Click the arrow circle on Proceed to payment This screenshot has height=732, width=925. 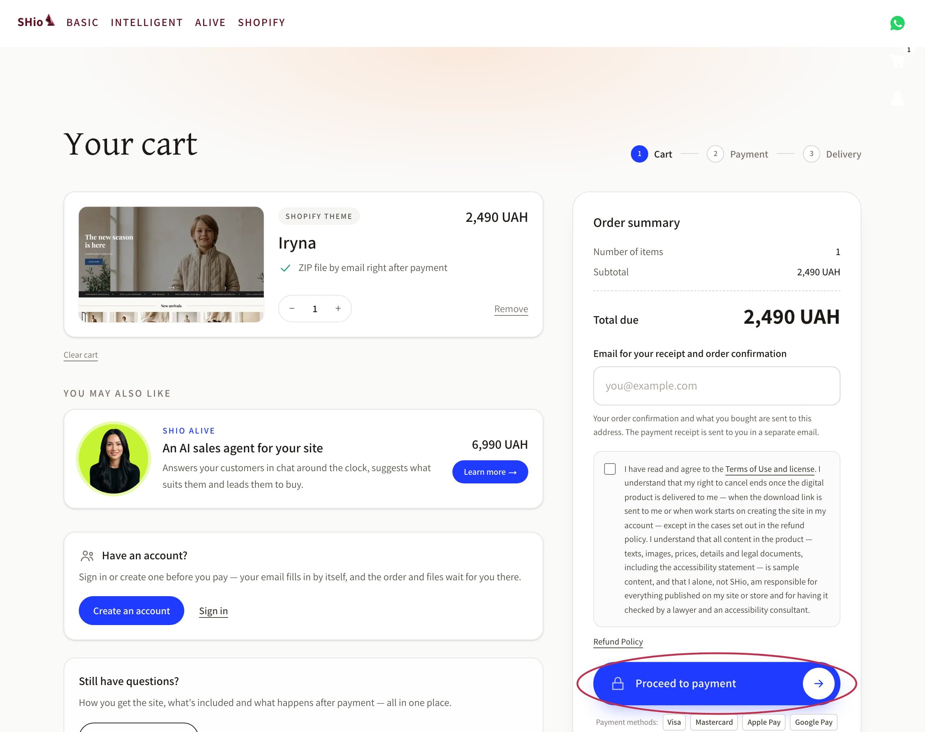click(x=818, y=684)
